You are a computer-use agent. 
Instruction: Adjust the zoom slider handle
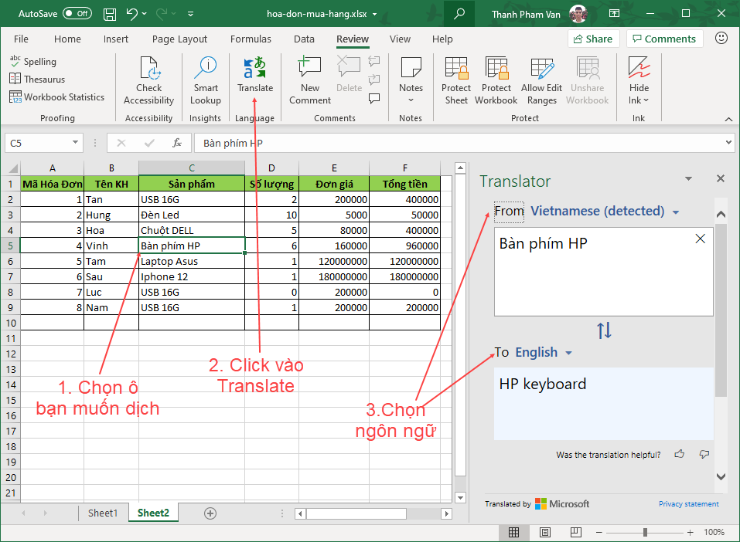[645, 533]
